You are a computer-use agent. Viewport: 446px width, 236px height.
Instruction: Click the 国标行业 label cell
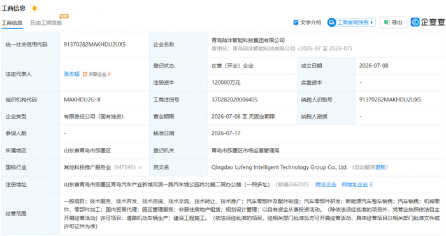[31, 167]
